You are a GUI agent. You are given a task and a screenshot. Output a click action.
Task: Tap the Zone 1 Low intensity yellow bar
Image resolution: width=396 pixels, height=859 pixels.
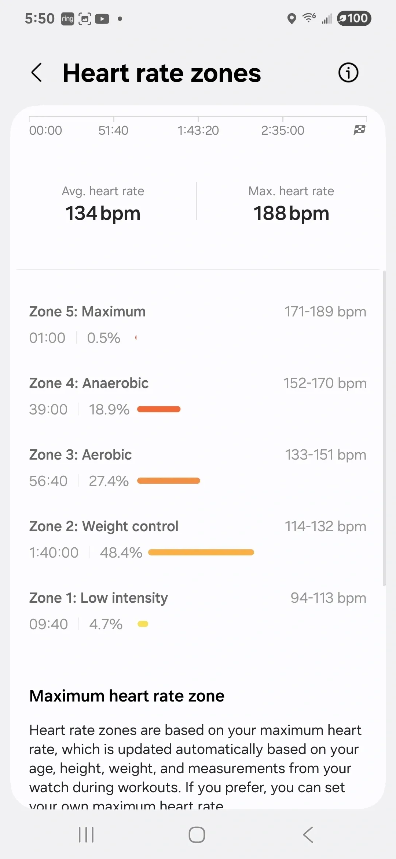(143, 624)
